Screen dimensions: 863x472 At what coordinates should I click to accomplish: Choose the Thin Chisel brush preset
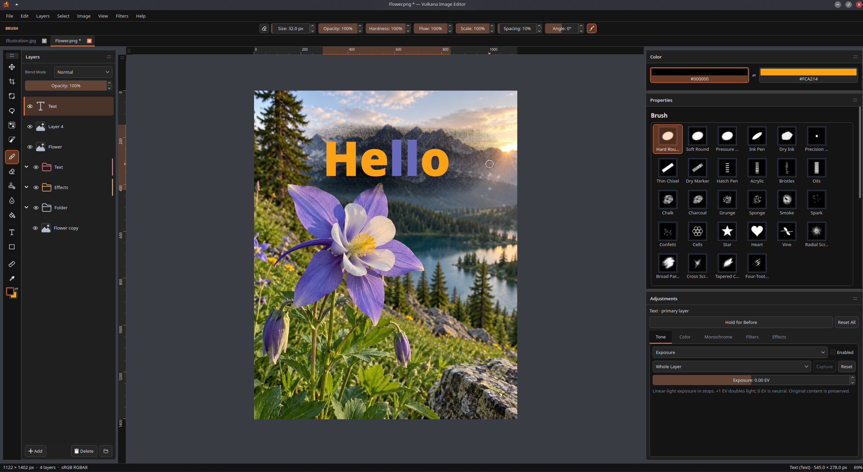pos(667,171)
